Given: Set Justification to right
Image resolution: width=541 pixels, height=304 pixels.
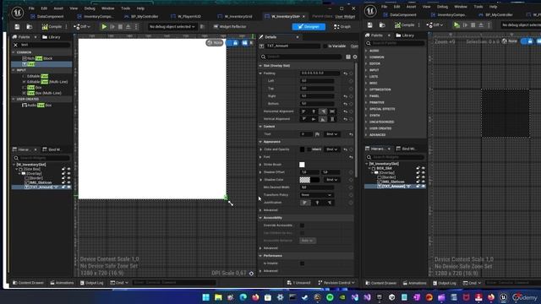Looking at the screenshot, I should tap(329, 203).
